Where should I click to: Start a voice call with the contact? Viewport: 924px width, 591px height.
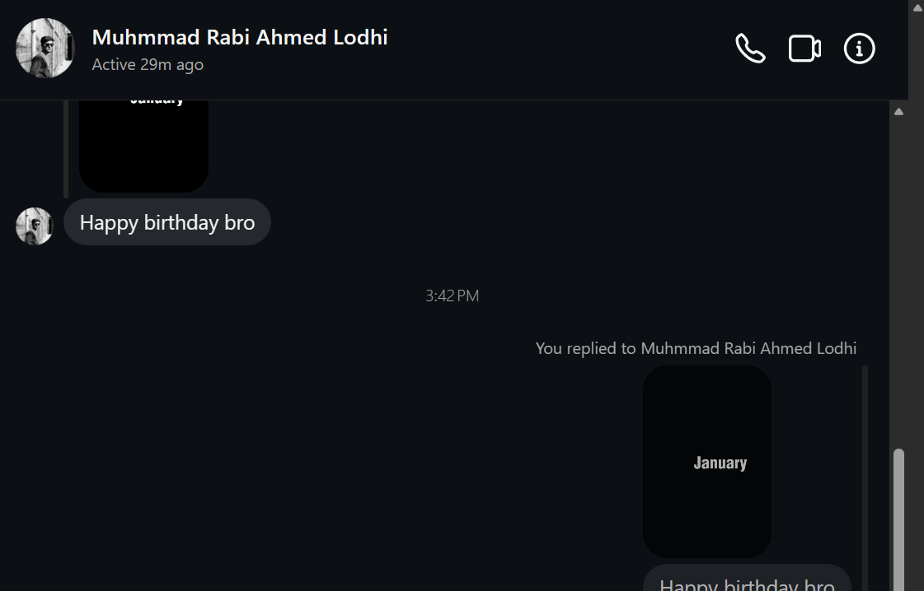(750, 49)
